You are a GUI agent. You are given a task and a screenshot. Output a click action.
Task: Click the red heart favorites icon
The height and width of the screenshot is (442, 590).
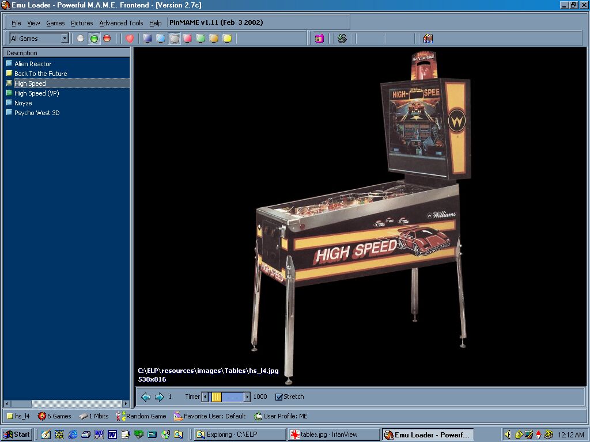(x=130, y=39)
